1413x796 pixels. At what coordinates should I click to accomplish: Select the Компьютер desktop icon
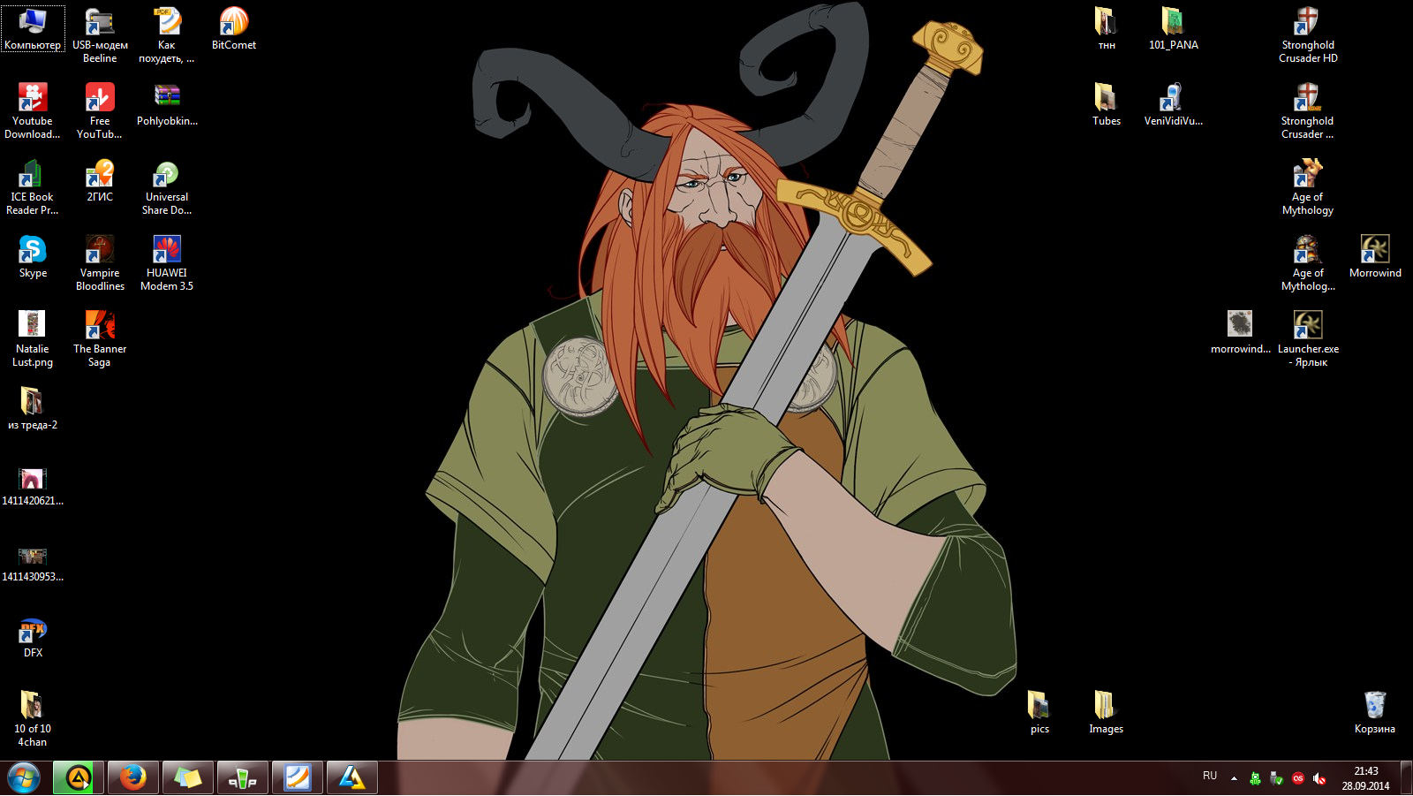(33, 28)
